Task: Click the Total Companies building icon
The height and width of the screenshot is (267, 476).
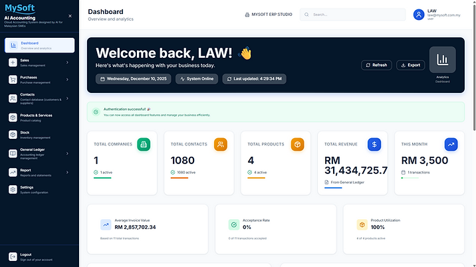Action: pos(144,144)
